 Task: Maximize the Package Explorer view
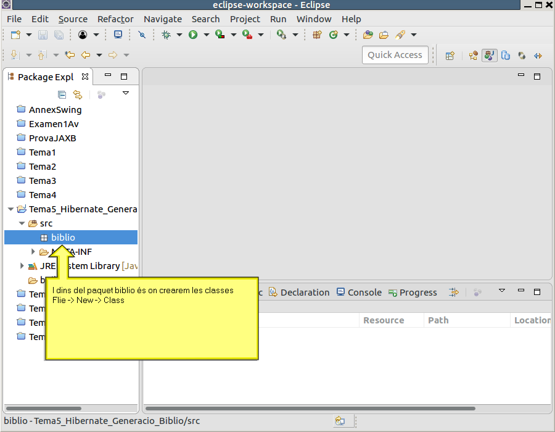(124, 77)
